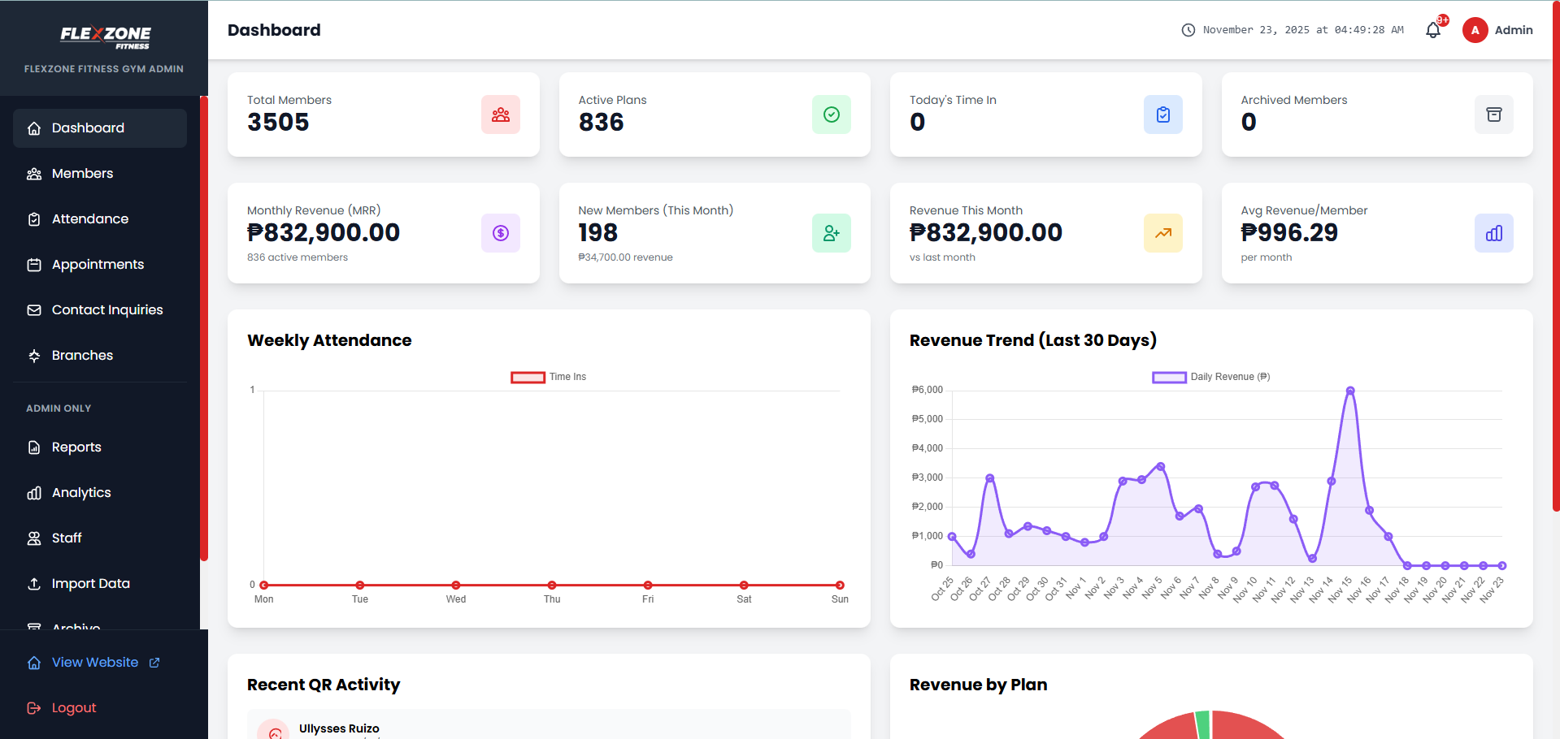Click the Monthly Revenue dollar icon
This screenshot has width=1560, height=739.
(500, 233)
